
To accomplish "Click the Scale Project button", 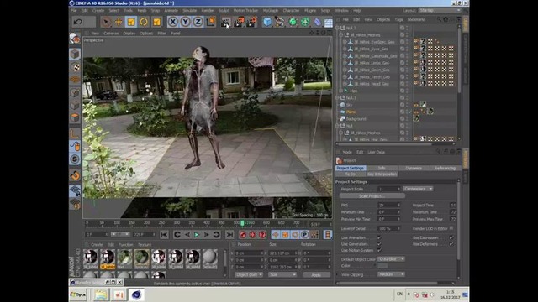I will tap(372, 196).
